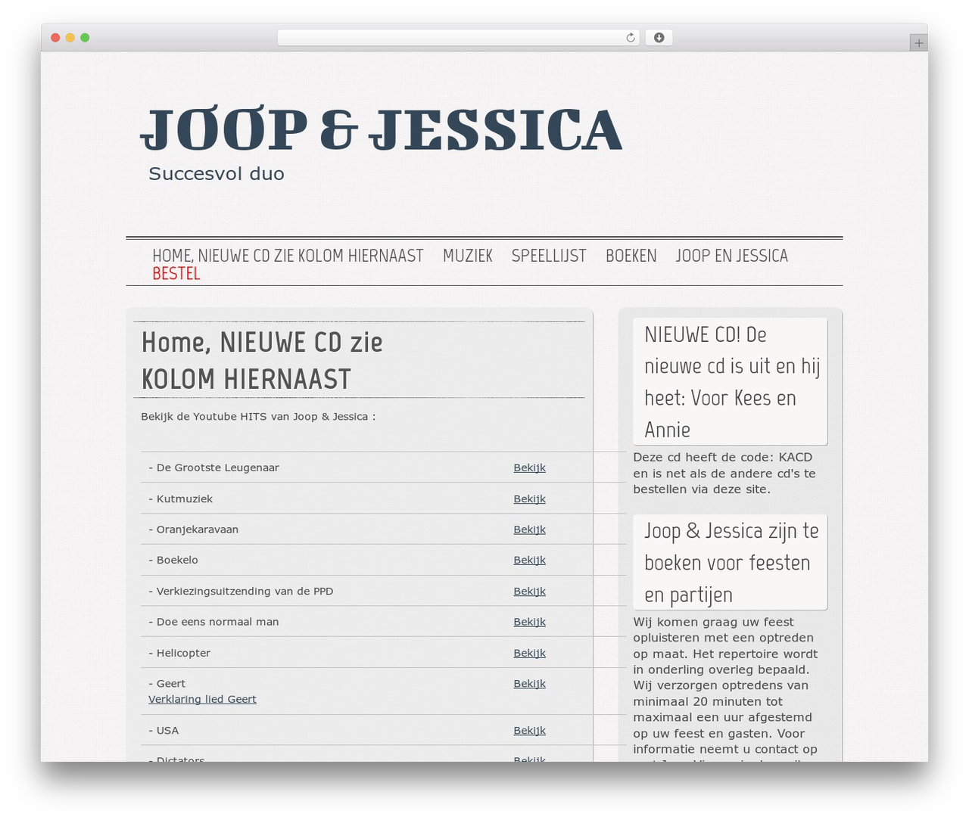Click the '- Helicopter' song title
This screenshot has width=969, height=820.
[x=179, y=653]
